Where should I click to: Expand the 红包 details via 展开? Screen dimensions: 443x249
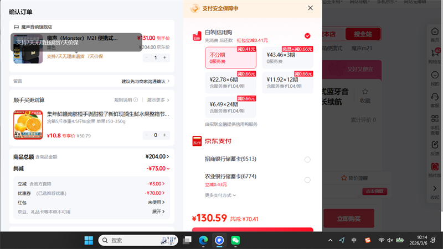tap(158, 211)
